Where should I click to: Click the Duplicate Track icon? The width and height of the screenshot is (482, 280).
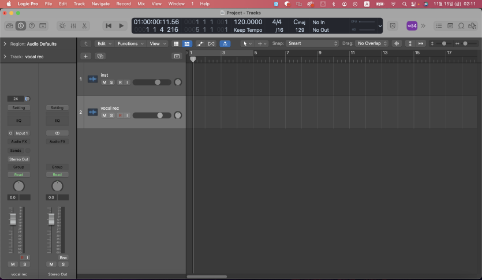(100, 56)
